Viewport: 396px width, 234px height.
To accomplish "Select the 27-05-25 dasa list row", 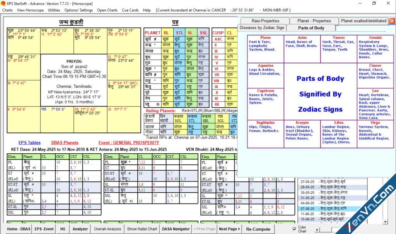I will pos(332,181).
